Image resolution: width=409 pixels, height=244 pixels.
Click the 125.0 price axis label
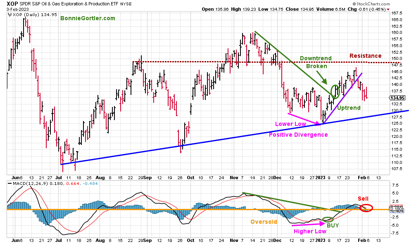click(397, 123)
